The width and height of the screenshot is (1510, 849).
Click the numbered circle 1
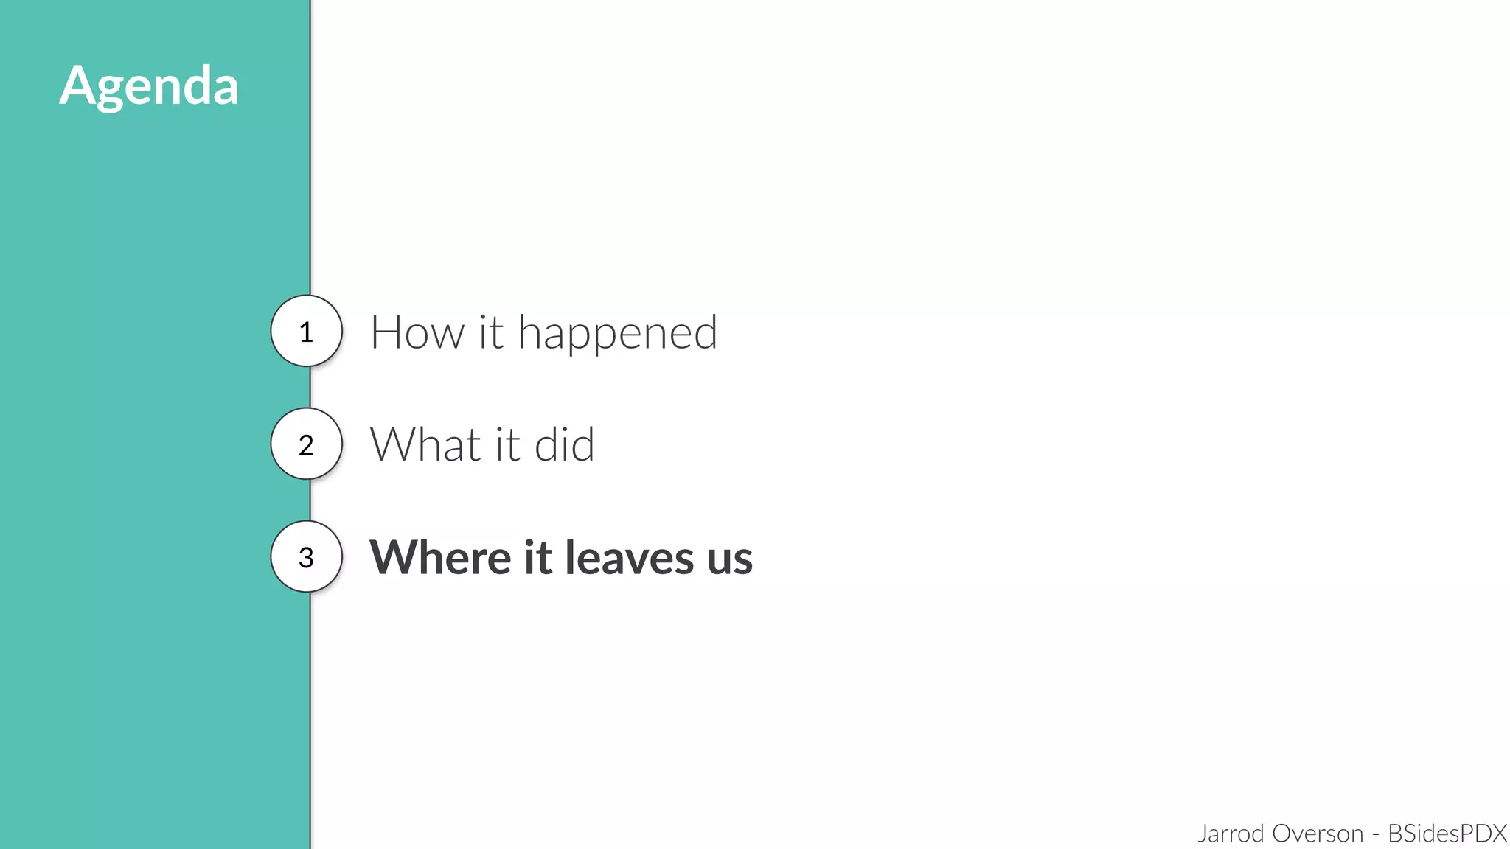(x=306, y=331)
